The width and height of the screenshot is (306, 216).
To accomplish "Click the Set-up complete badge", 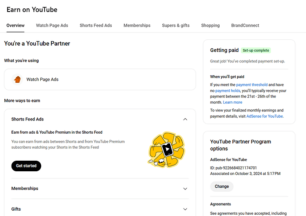I will click(256, 50).
